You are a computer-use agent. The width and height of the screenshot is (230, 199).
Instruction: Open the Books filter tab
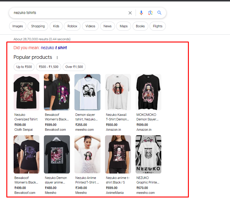[140, 26]
